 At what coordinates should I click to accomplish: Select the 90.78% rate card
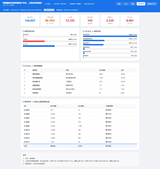point(50,20)
